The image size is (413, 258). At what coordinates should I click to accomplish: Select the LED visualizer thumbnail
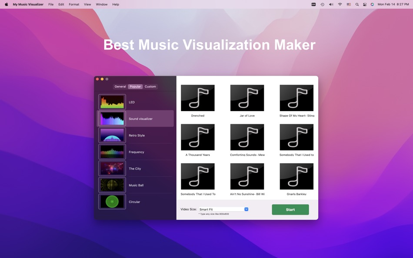pos(112,102)
